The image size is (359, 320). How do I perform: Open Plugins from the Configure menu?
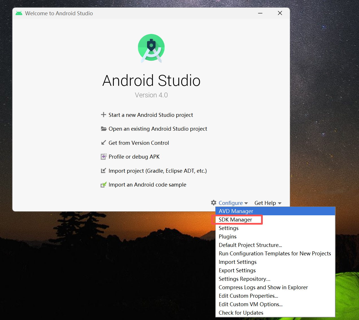point(275,236)
